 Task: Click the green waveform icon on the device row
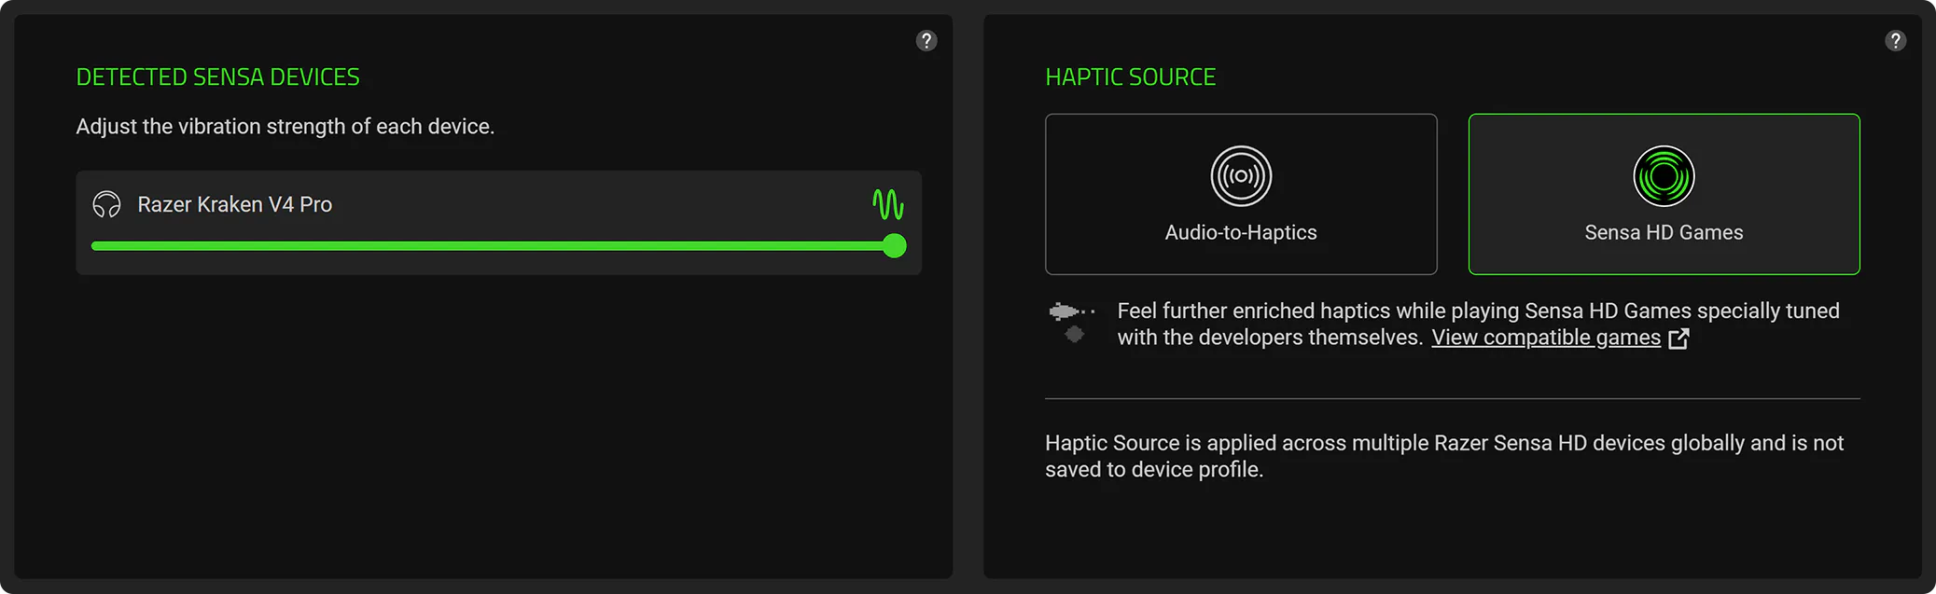[888, 204]
